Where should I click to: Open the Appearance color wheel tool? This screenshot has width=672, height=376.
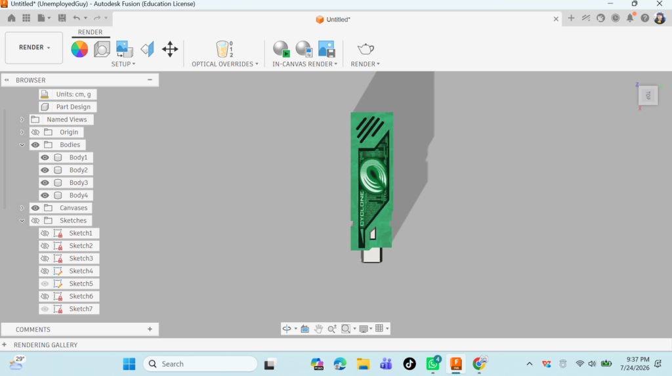point(79,49)
